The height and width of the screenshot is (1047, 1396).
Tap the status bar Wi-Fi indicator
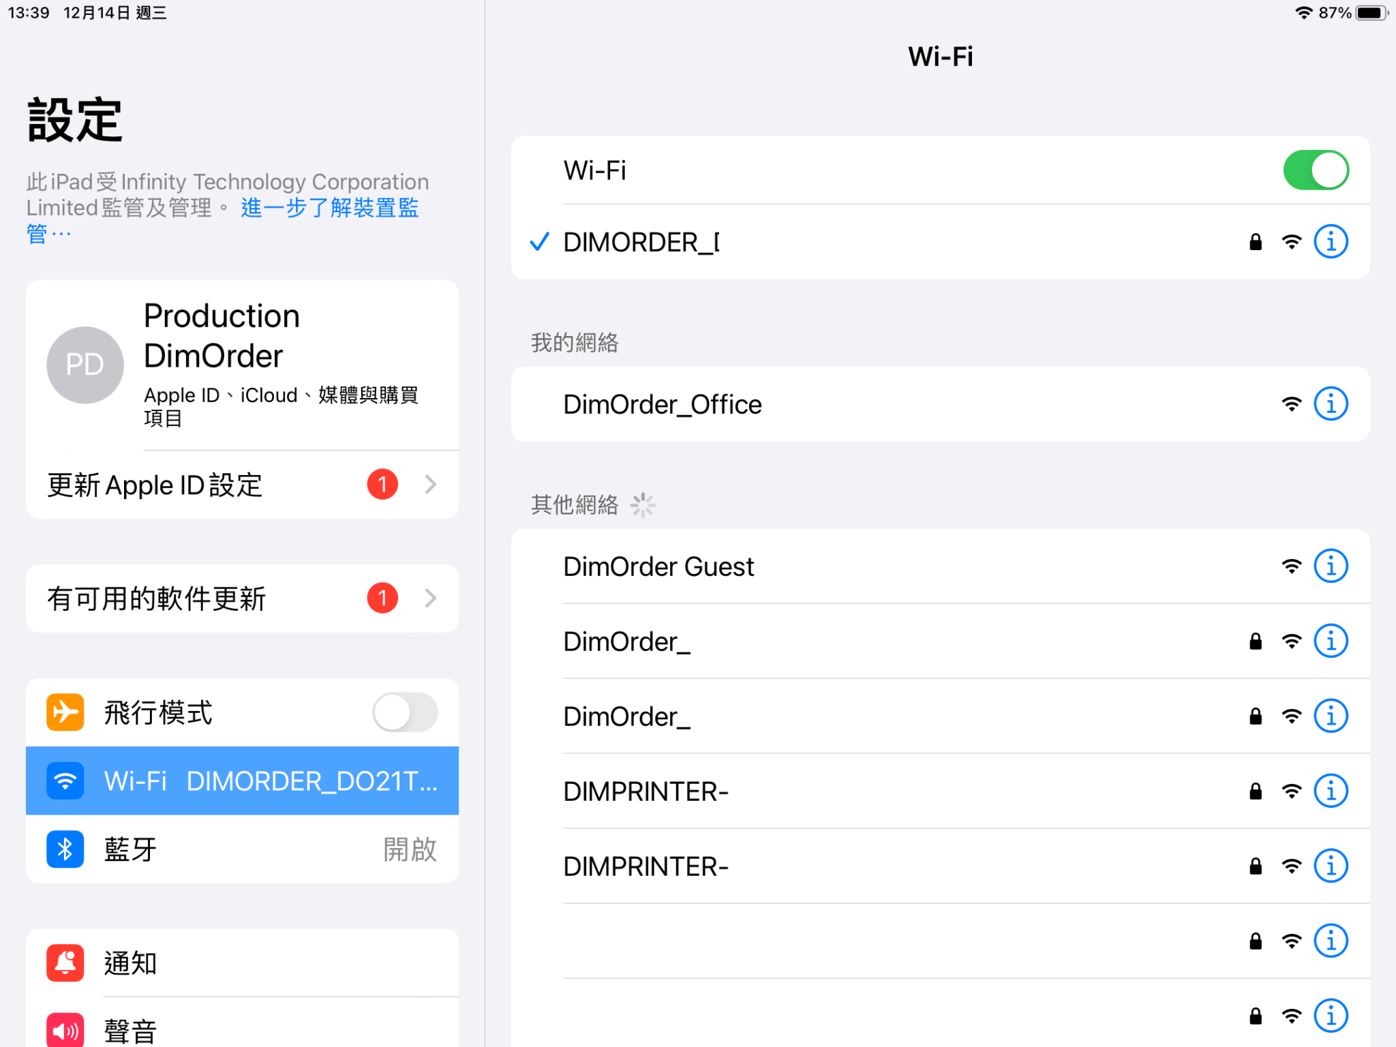(1303, 13)
